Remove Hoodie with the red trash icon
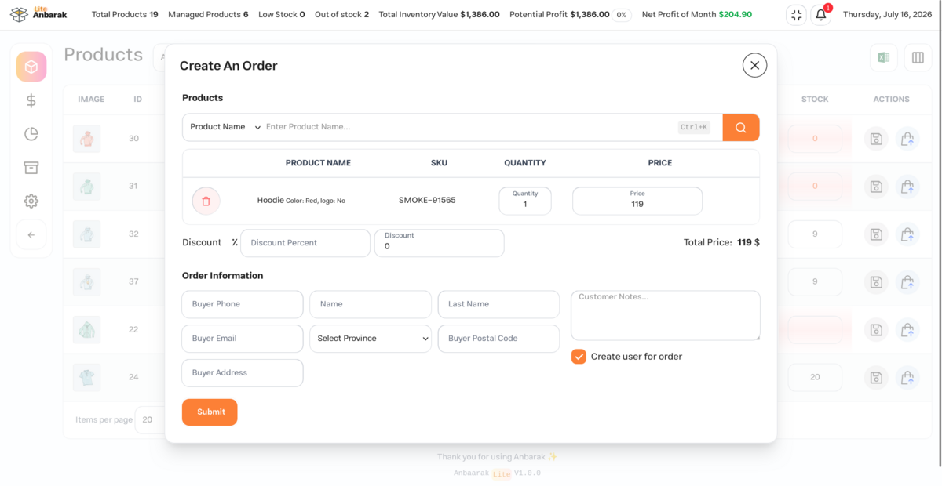The width and height of the screenshot is (942, 486). pyautogui.click(x=206, y=201)
